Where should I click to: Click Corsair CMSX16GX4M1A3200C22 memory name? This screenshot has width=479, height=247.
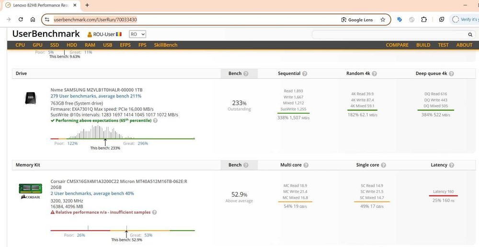click(x=119, y=184)
